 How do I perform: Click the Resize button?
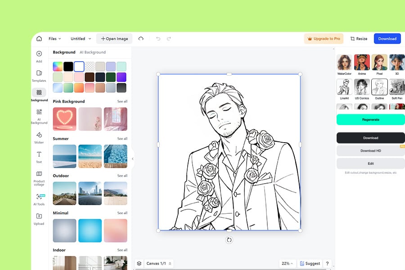(359, 39)
